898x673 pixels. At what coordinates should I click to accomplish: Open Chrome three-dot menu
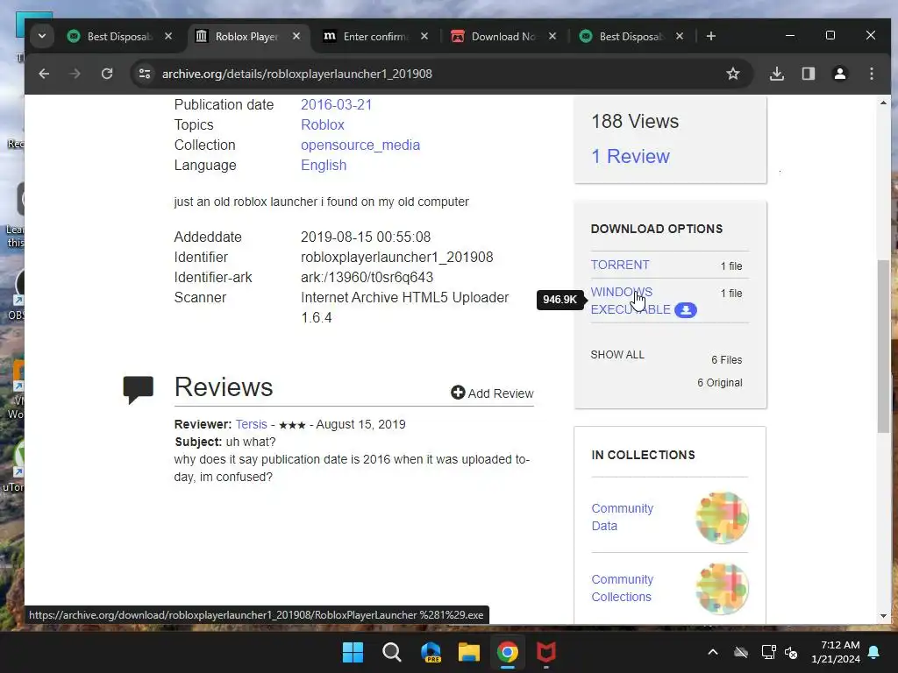point(871,74)
